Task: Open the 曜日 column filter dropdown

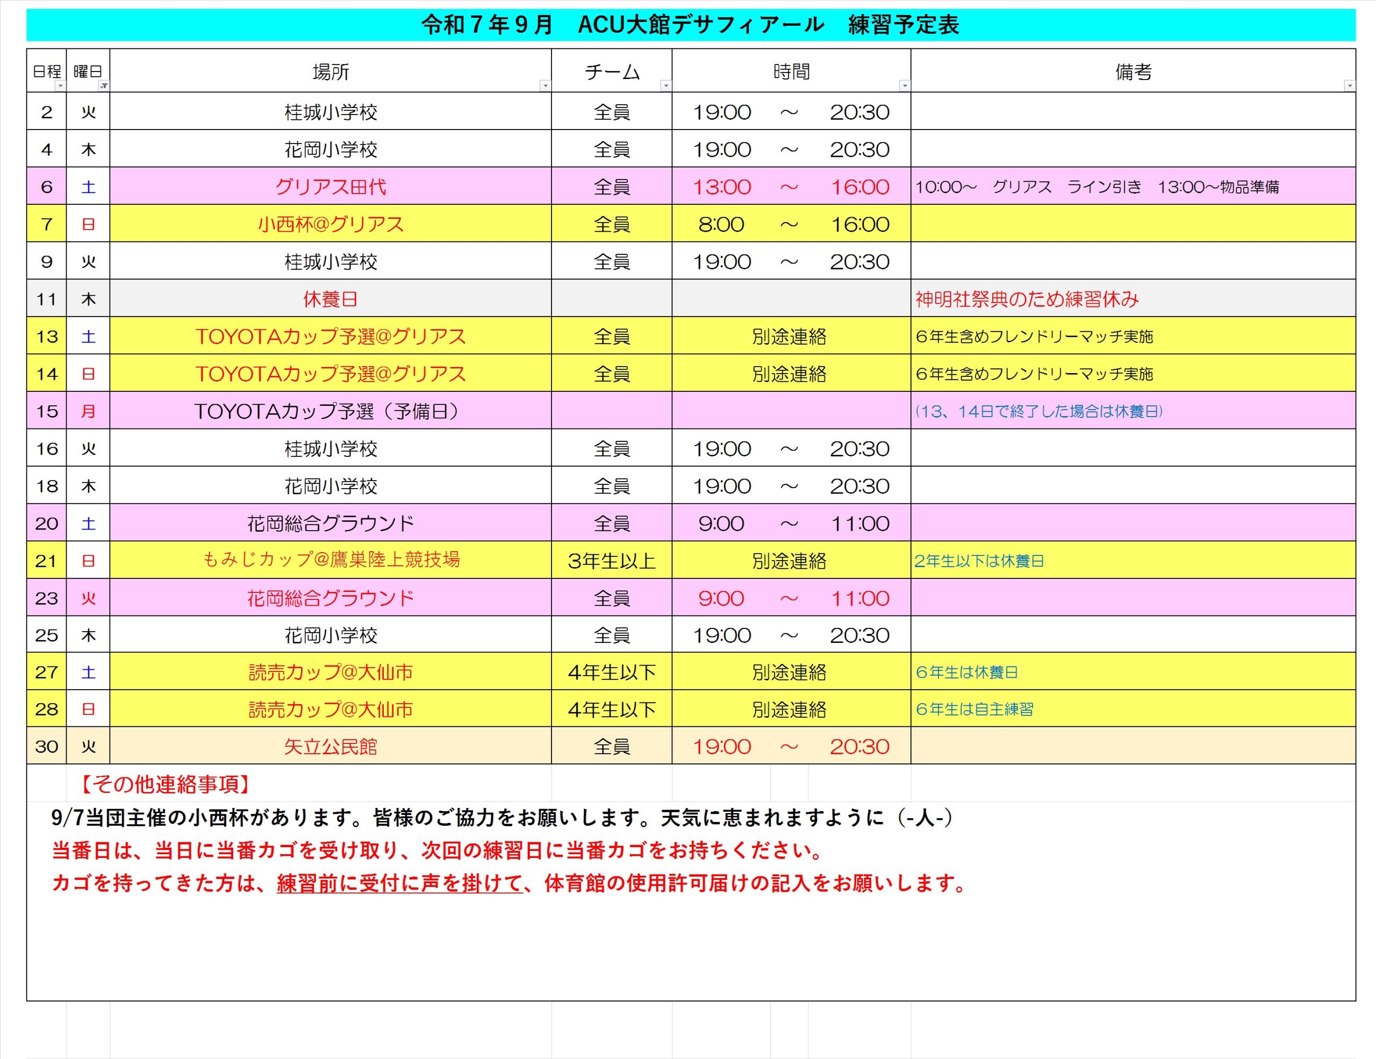Action: 104,85
